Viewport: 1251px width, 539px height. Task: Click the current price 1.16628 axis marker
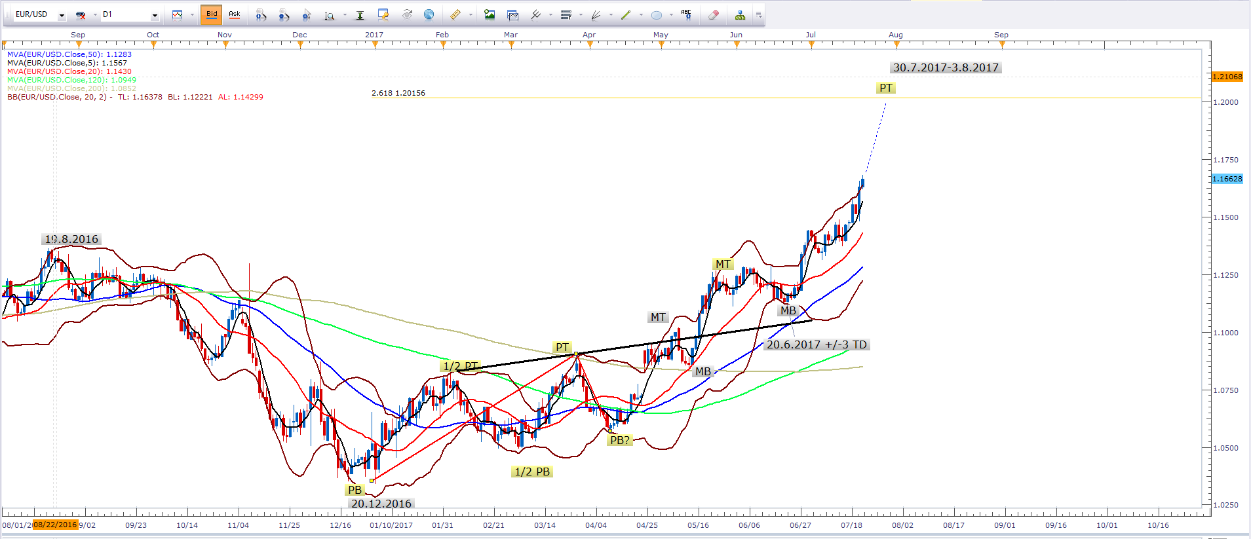coord(1227,179)
